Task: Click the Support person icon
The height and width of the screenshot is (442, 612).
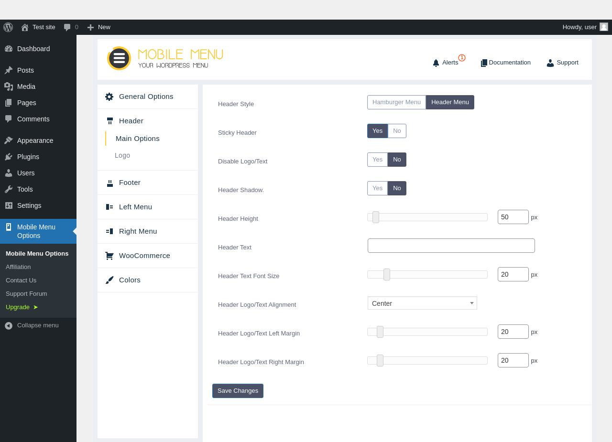Action: pyautogui.click(x=550, y=63)
